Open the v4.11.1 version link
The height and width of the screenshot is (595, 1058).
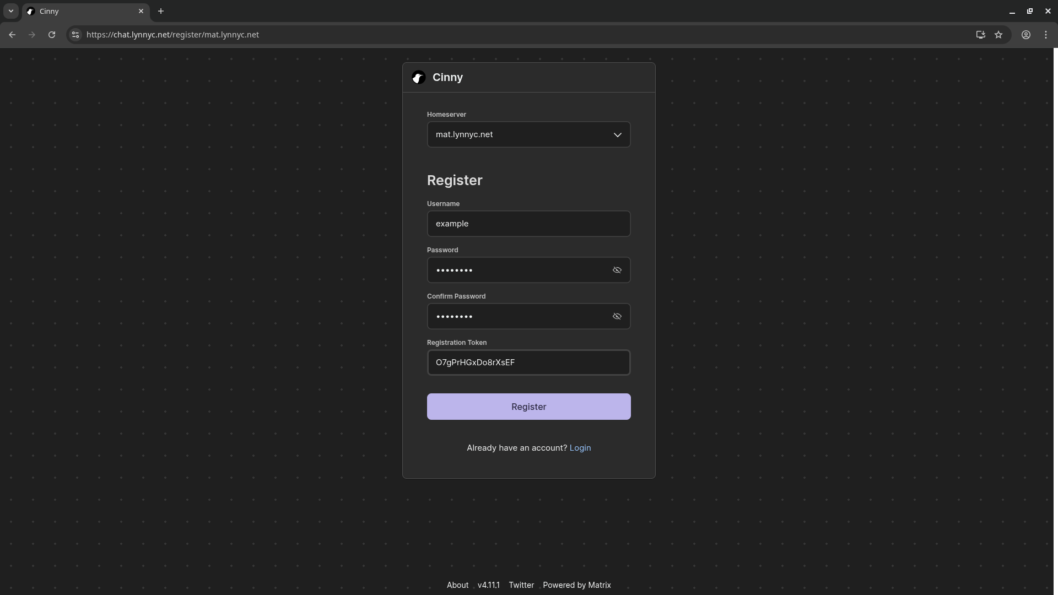tap(489, 585)
